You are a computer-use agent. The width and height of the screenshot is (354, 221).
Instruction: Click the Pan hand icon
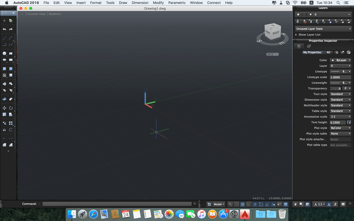click(295, 204)
